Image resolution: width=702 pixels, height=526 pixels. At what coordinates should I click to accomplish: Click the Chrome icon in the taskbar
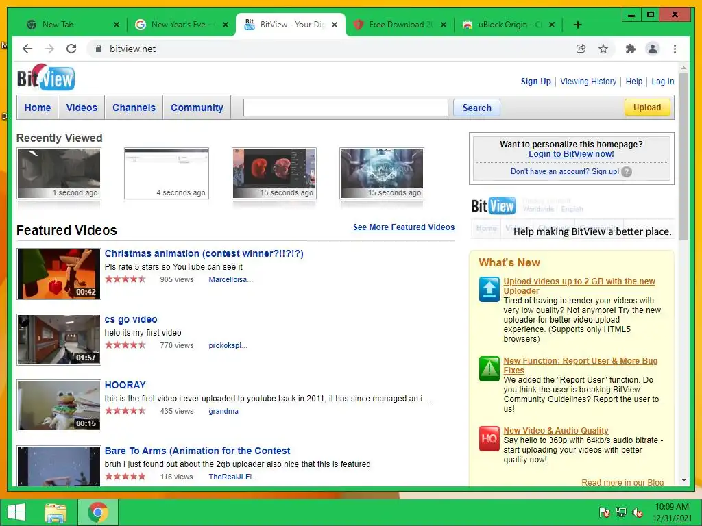pos(98,512)
